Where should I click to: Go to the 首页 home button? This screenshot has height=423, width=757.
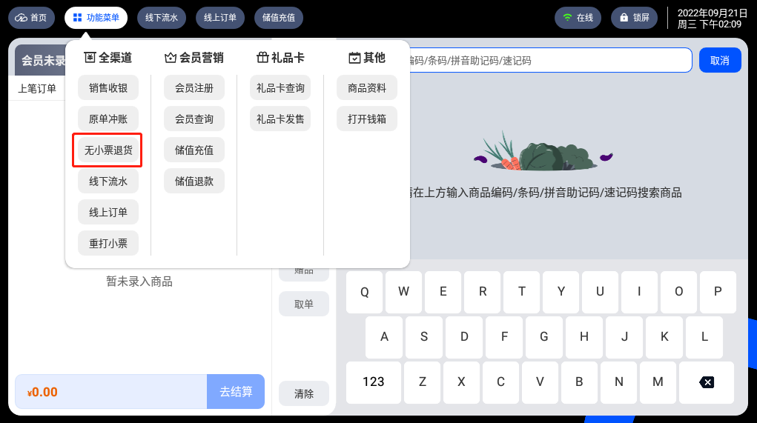[31, 18]
